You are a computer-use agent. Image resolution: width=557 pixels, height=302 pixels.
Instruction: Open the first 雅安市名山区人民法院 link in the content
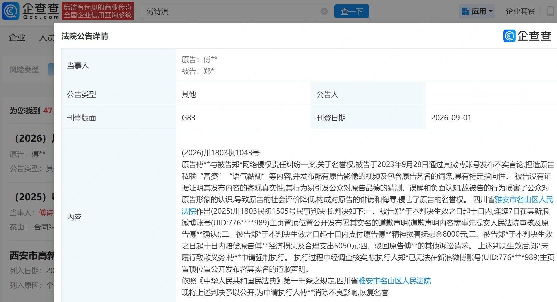524,200
